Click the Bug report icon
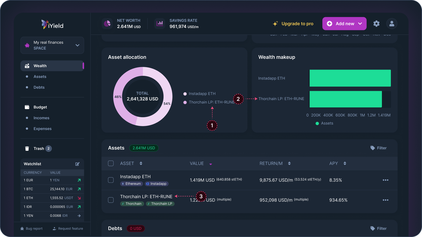The height and width of the screenshot is (237, 422). (22, 228)
